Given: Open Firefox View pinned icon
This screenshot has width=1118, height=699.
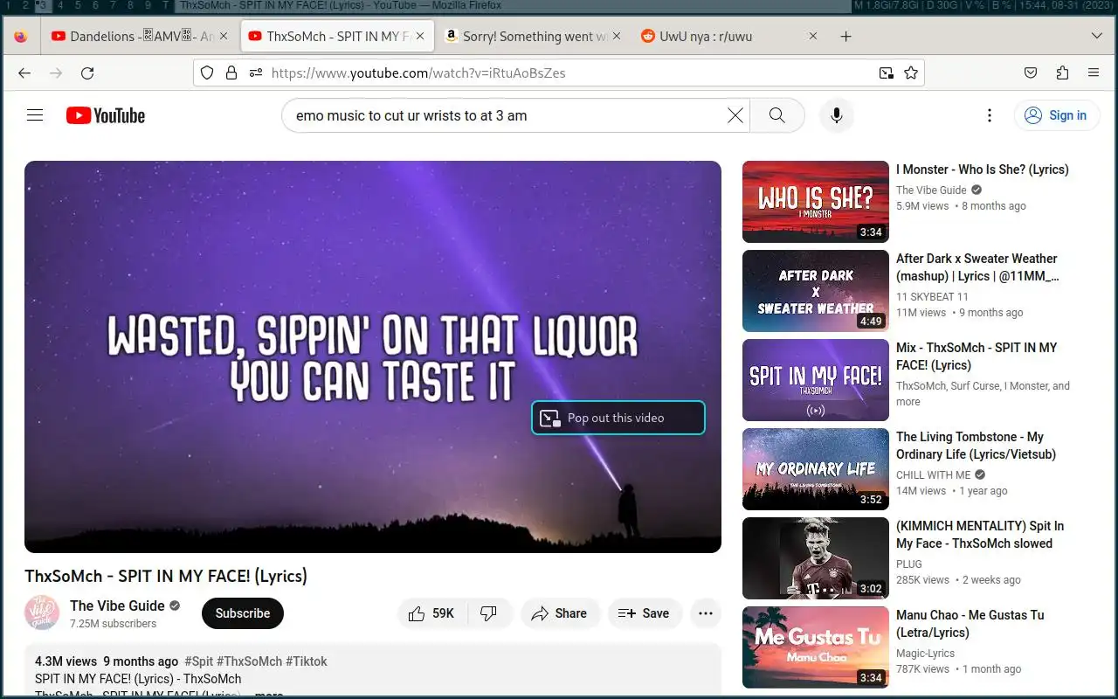Looking at the screenshot, I should (x=21, y=37).
